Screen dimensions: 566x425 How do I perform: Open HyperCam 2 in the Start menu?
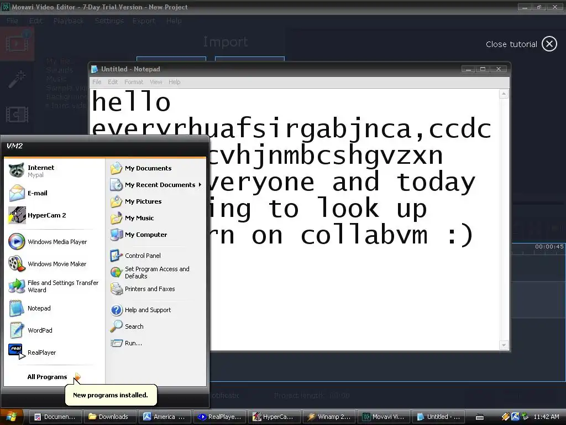[x=54, y=215]
